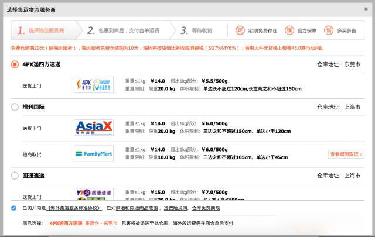Viewport: 375px width, 237px height.
Task: Click the ¥7.0/500g price in 圆通 row
Action: point(214,192)
